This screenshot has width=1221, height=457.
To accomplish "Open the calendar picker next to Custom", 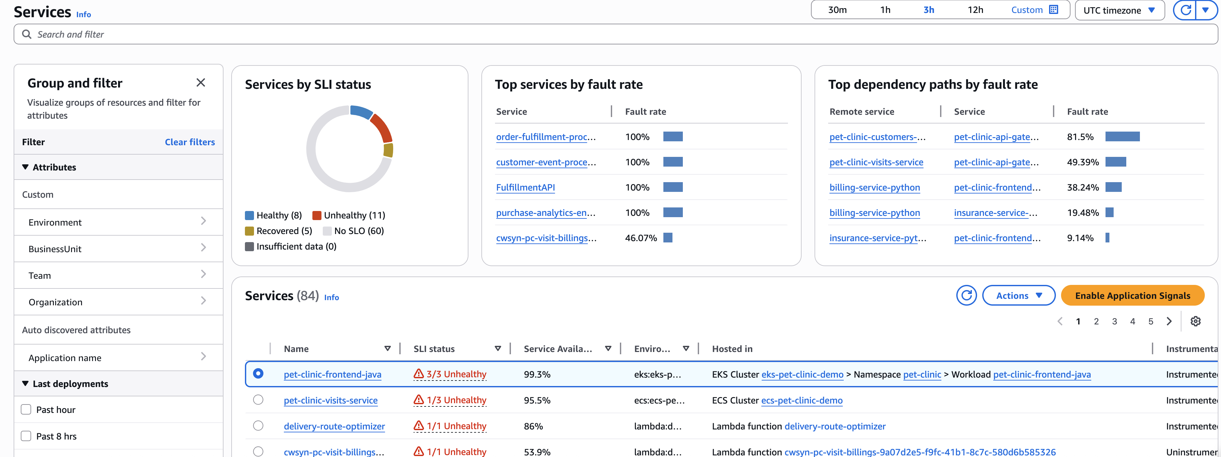I will [1055, 9].
